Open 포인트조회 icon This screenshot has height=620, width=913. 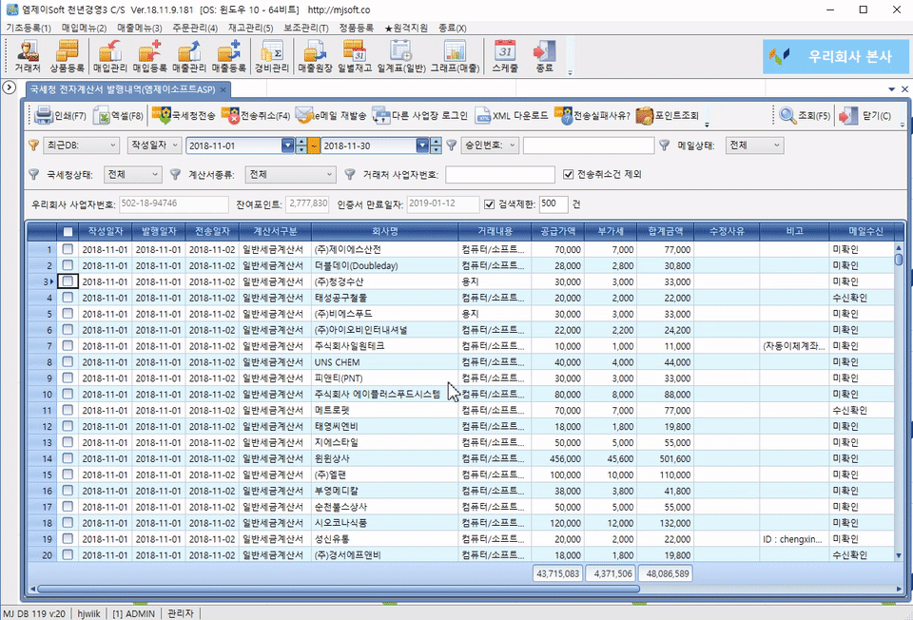(x=668, y=115)
